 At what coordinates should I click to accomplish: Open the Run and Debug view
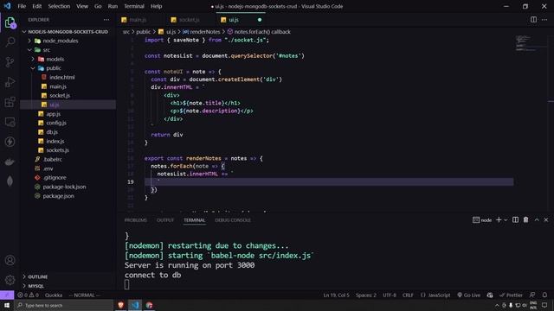(x=10, y=82)
